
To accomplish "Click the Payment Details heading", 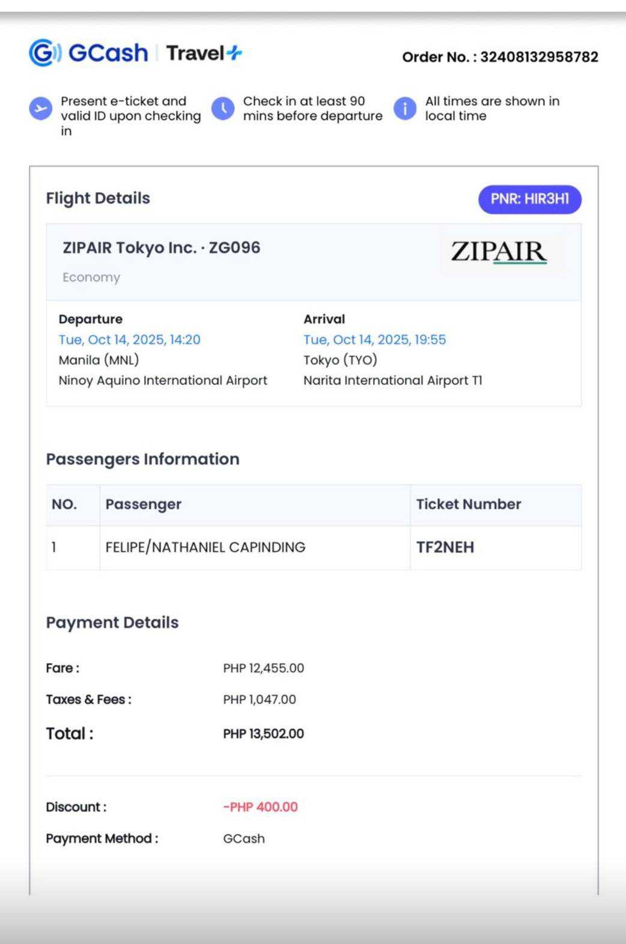I will (112, 623).
